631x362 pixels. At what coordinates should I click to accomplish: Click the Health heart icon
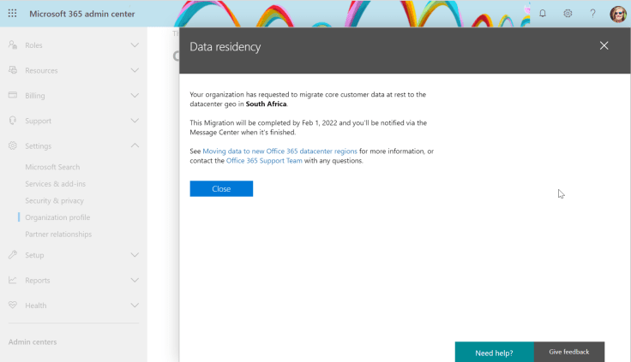tap(13, 305)
